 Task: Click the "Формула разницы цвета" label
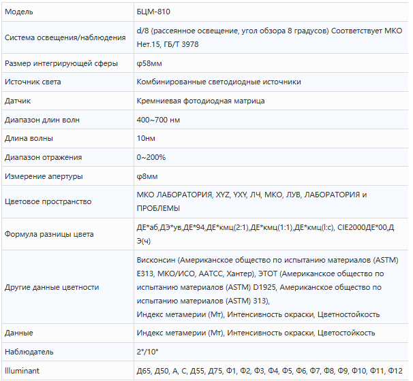tap(49, 234)
